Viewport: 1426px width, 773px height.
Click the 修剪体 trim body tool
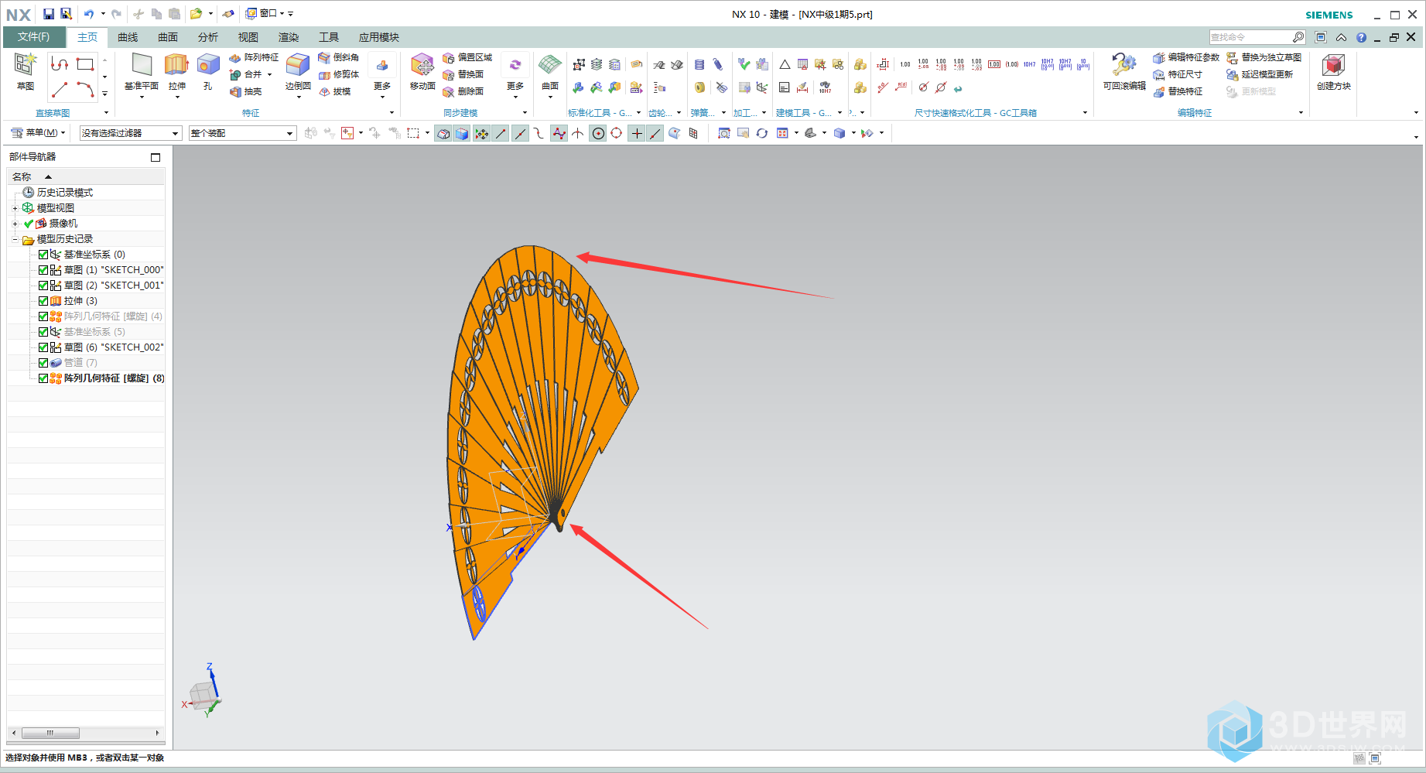click(x=338, y=74)
